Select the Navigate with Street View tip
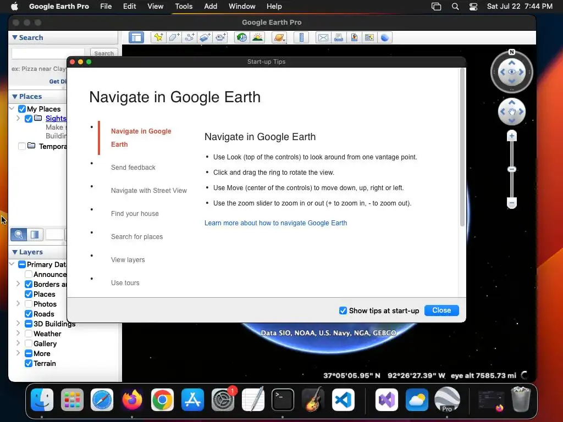 (149, 191)
